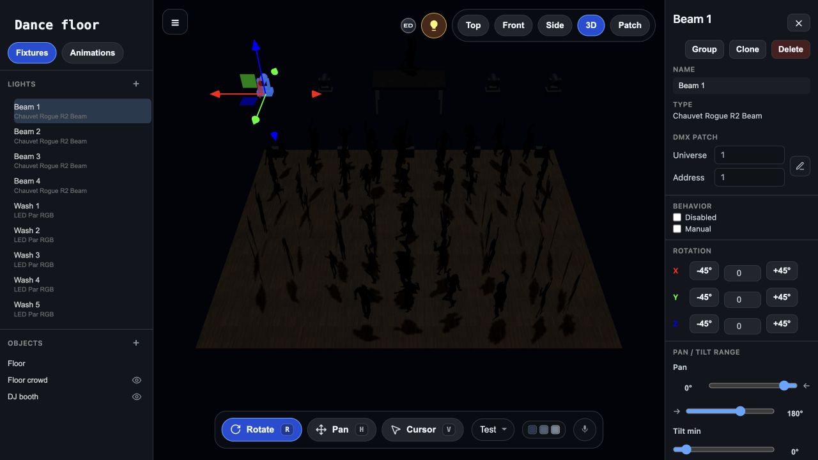
Task: Click the right arrow beside the lower Pan slider
Action: (677, 411)
